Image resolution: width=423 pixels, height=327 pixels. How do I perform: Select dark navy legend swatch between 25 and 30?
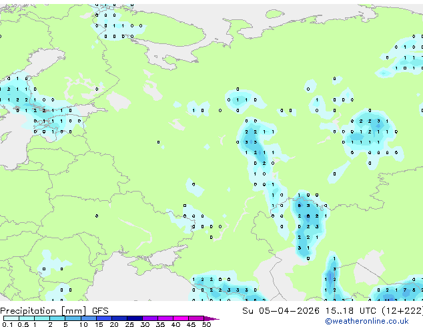[x=135, y=318]
